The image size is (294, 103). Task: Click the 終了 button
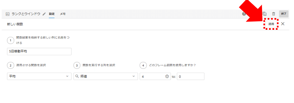(x=284, y=14)
